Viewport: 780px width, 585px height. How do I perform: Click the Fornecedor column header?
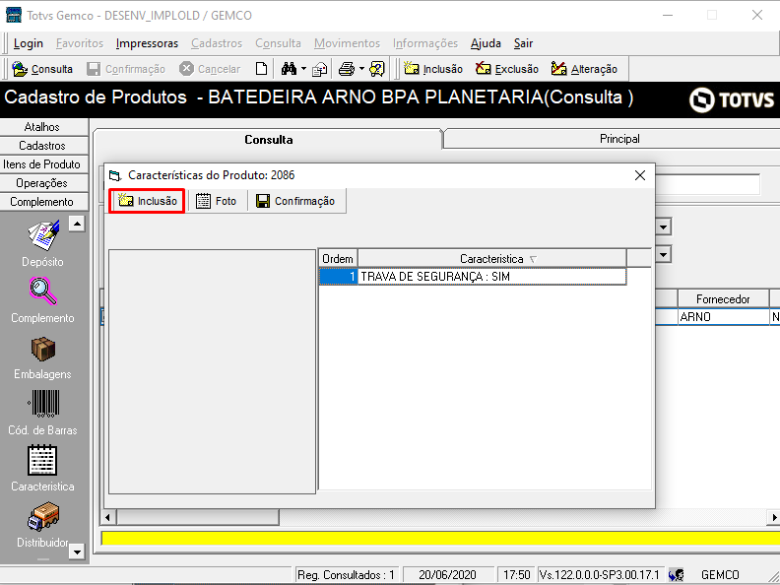pos(723,299)
